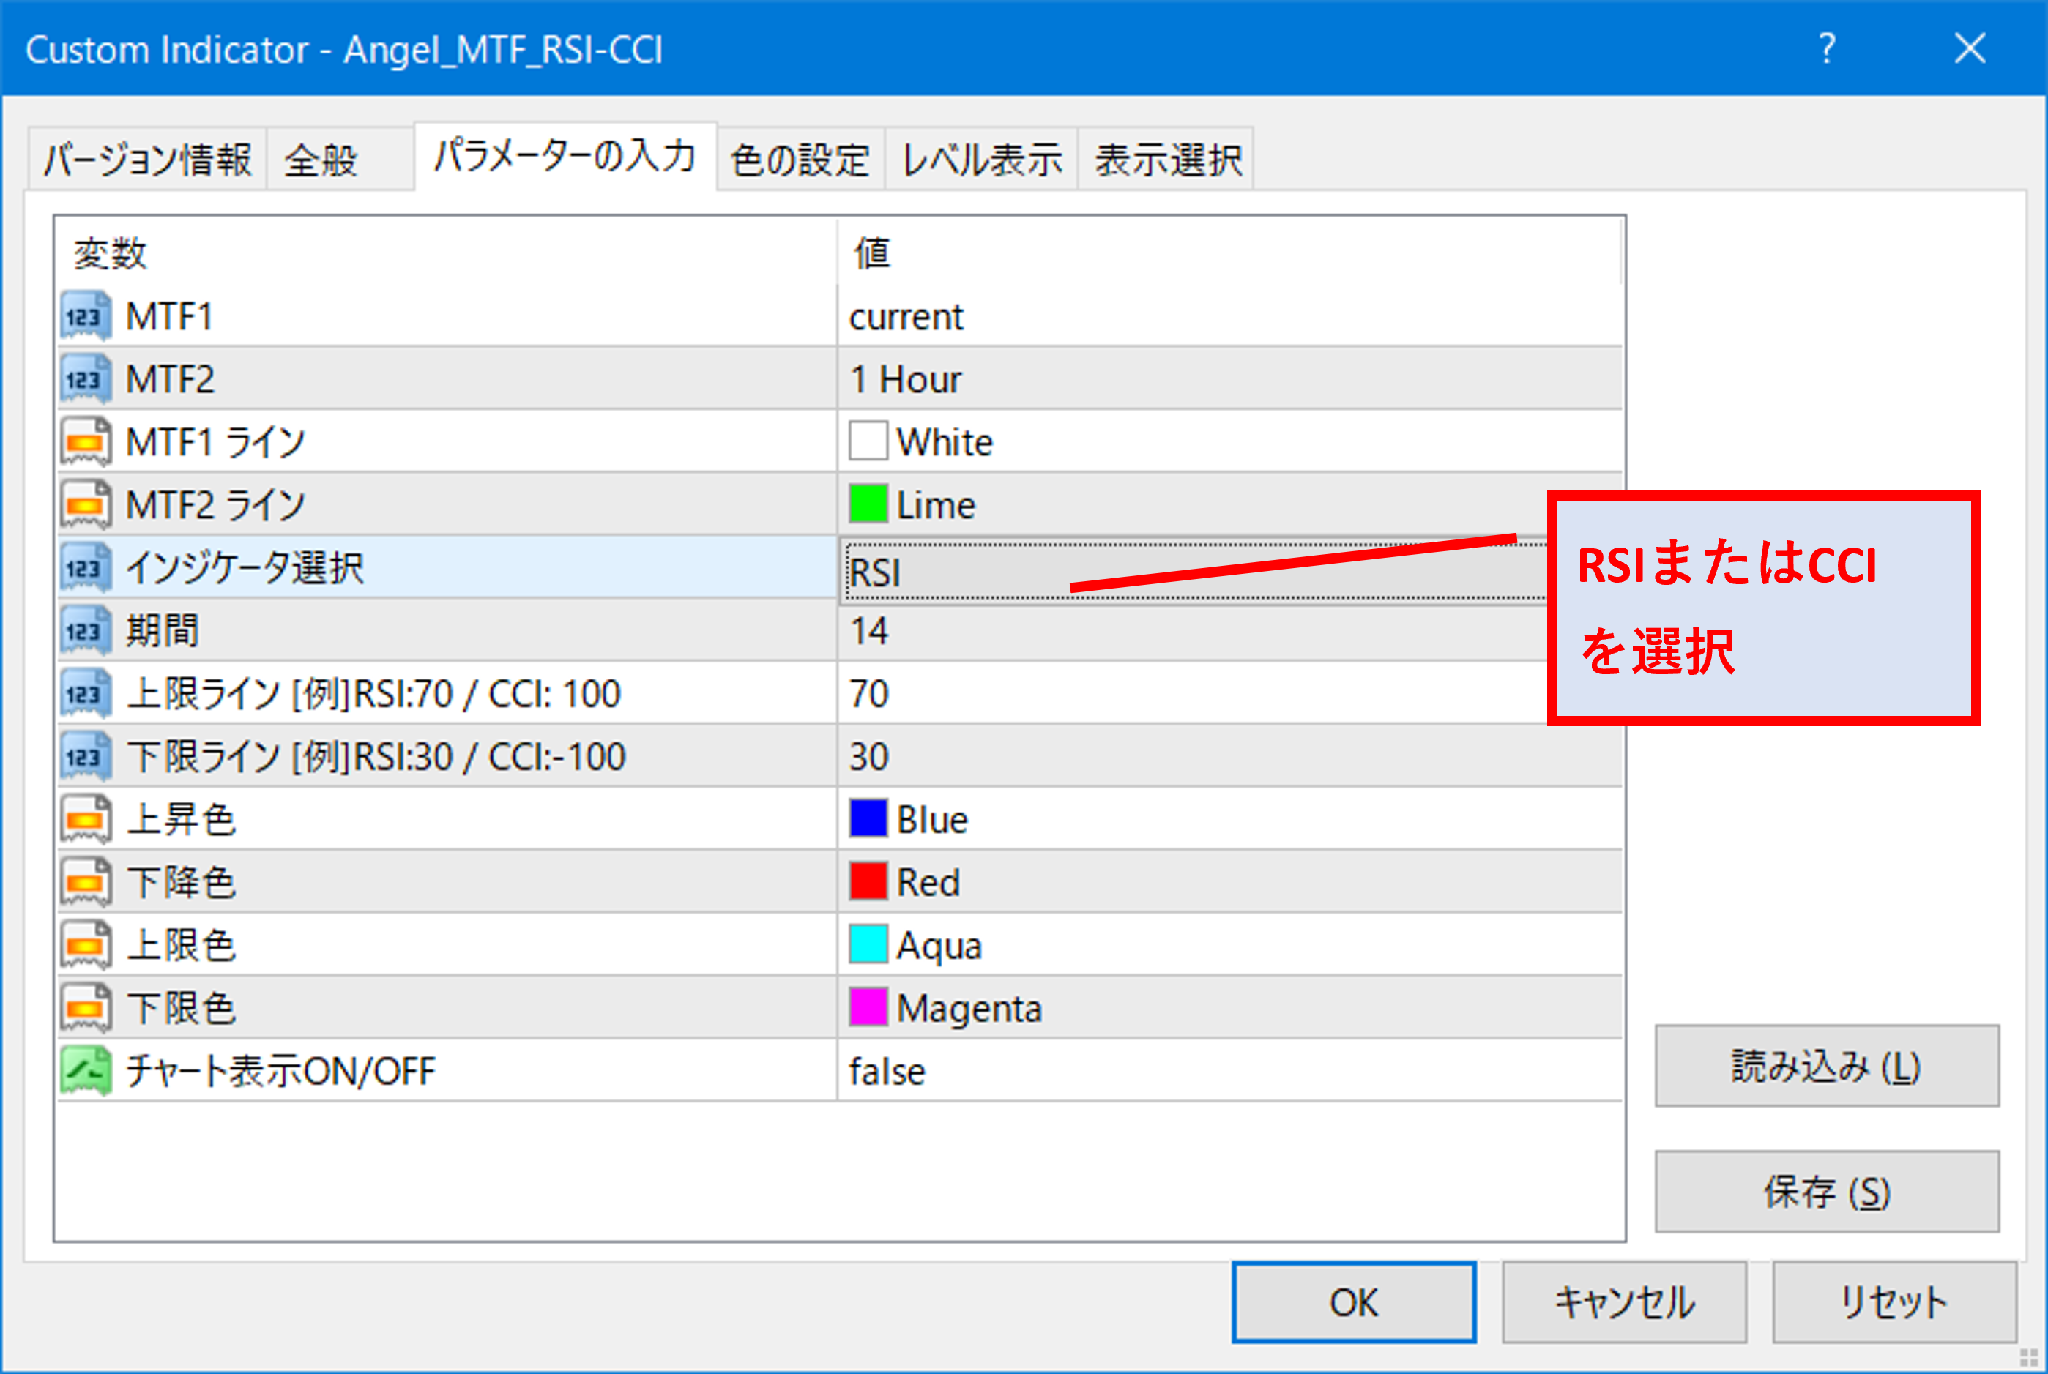Open the レベル表示 tab
The height and width of the screenshot is (1374, 2048).
click(981, 160)
